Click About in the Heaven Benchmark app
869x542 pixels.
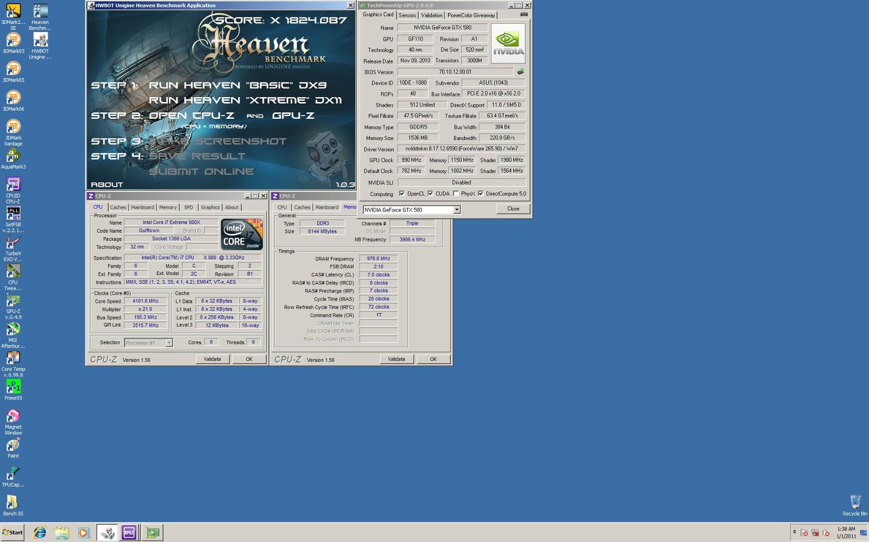[106, 184]
